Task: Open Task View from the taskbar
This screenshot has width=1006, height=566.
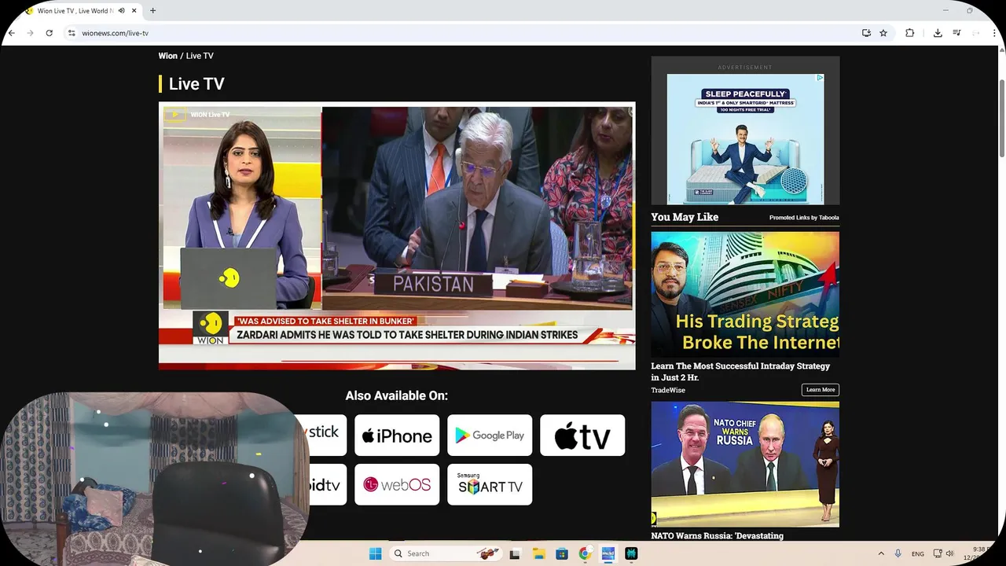Action: point(515,553)
